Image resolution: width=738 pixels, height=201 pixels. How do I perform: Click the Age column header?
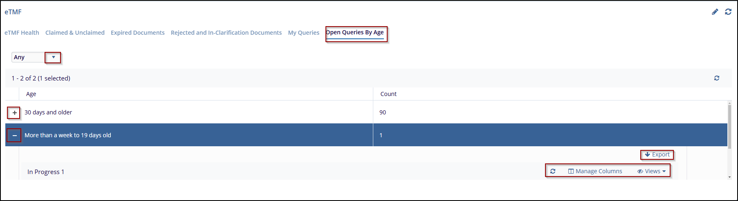[31, 94]
